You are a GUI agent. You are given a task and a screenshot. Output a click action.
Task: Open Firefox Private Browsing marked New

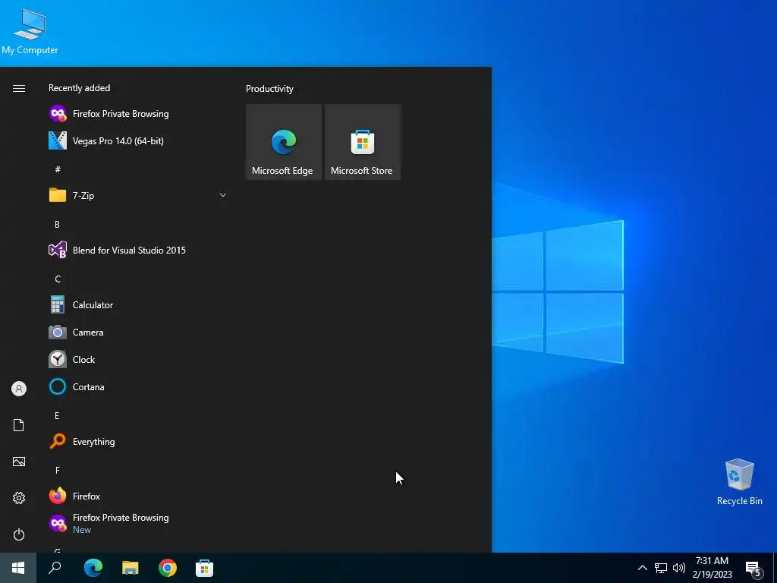click(138, 524)
